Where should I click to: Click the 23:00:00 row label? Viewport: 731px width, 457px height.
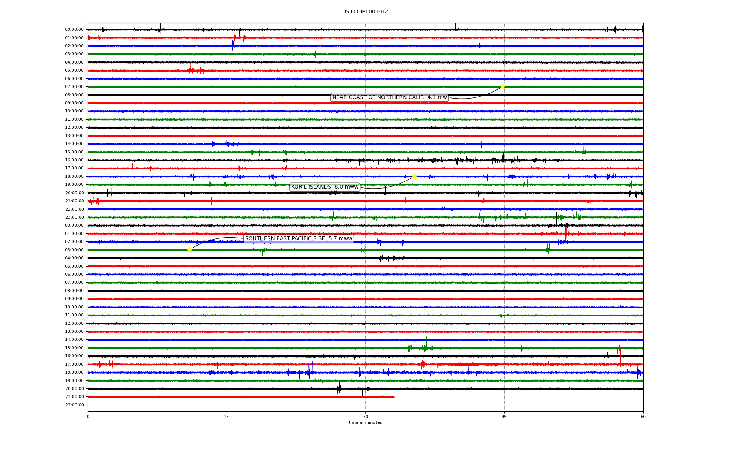click(74, 217)
